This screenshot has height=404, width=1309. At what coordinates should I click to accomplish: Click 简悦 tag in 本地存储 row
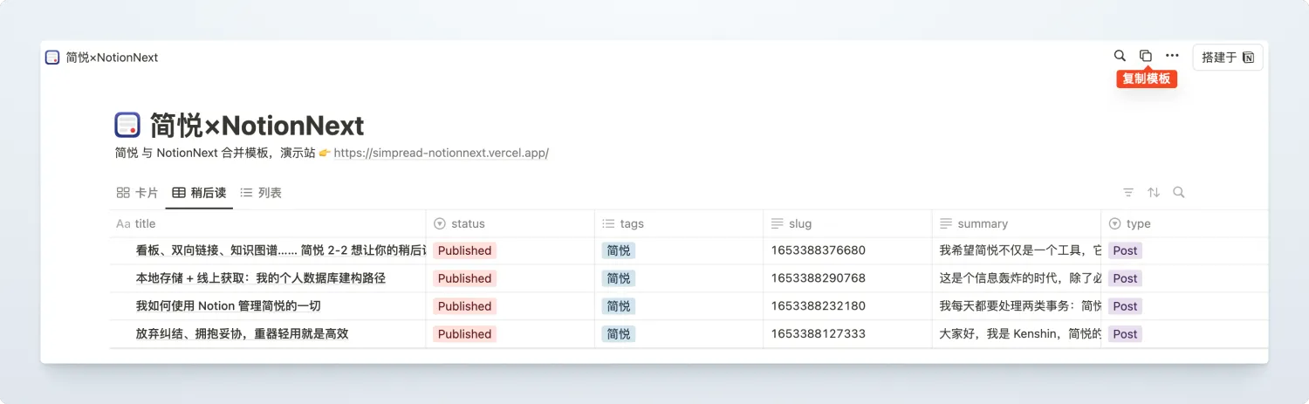(x=619, y=278)
